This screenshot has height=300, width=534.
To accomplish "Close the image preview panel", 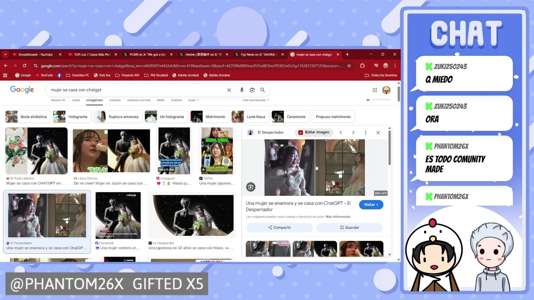I will click(x=378, y=132).
